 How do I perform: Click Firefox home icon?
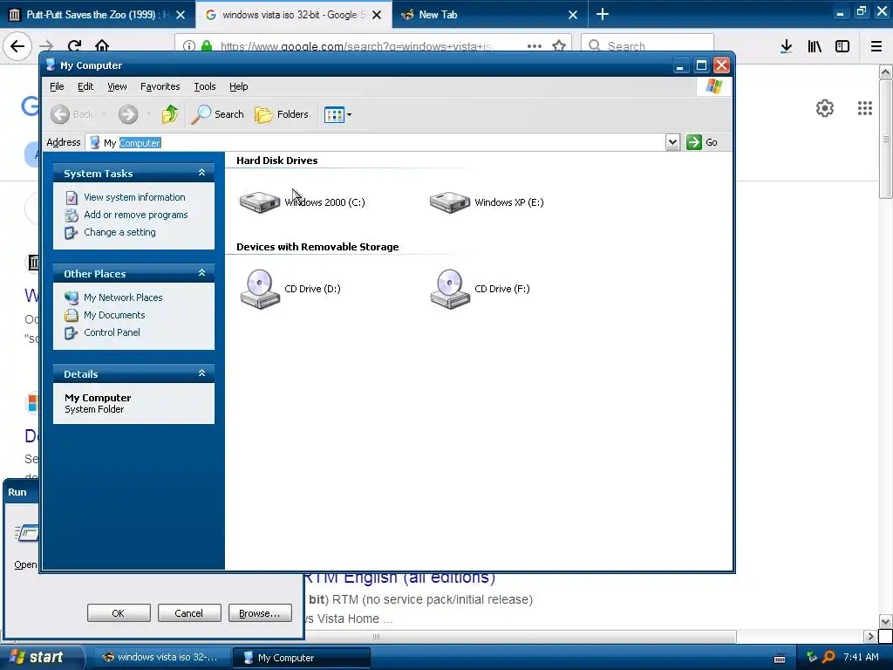click(102, 45)
